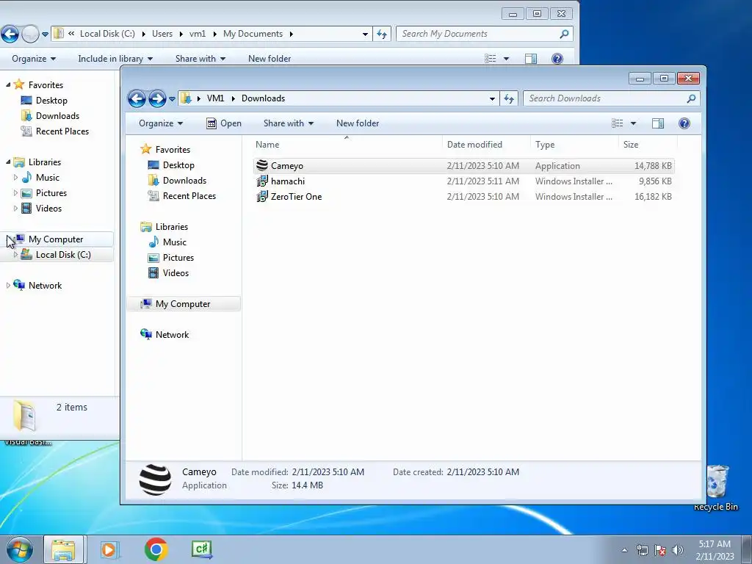Sort by Name column header
This screenshot has height=564, width=752.
click(x=347, y=145)
